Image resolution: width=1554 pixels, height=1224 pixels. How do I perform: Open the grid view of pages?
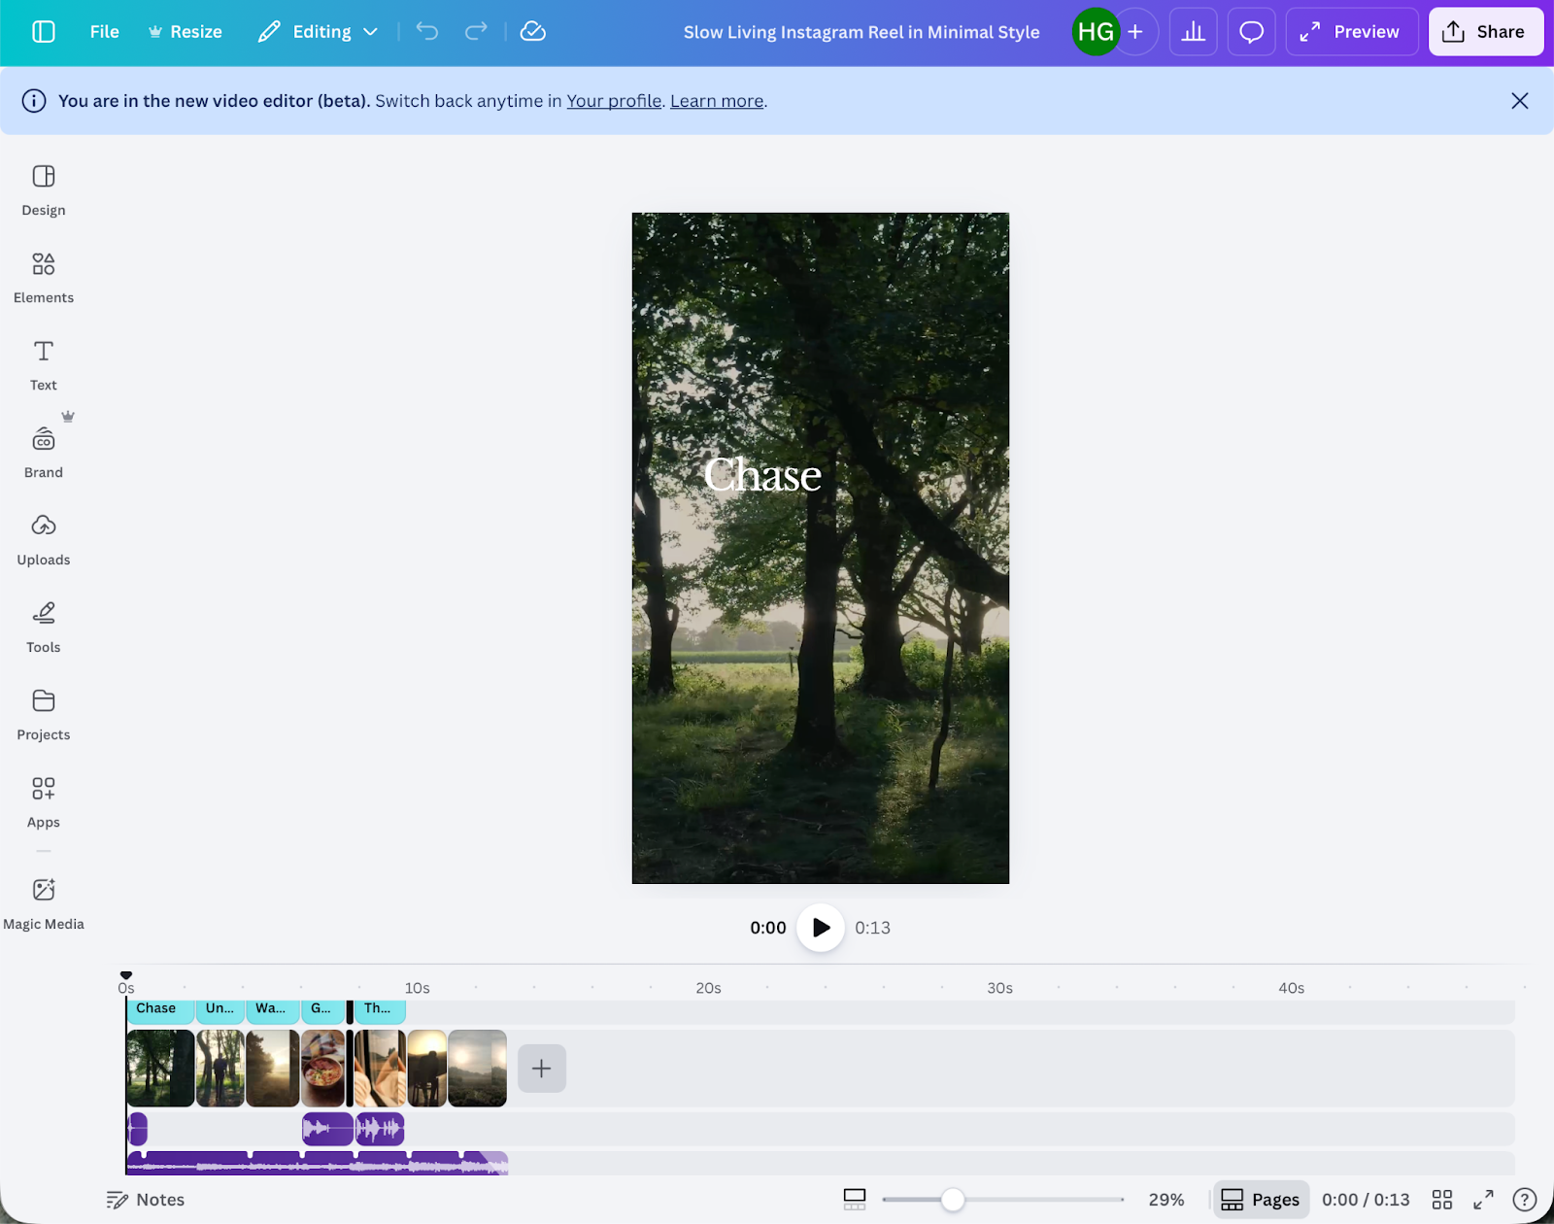tap(1442, 1199)
